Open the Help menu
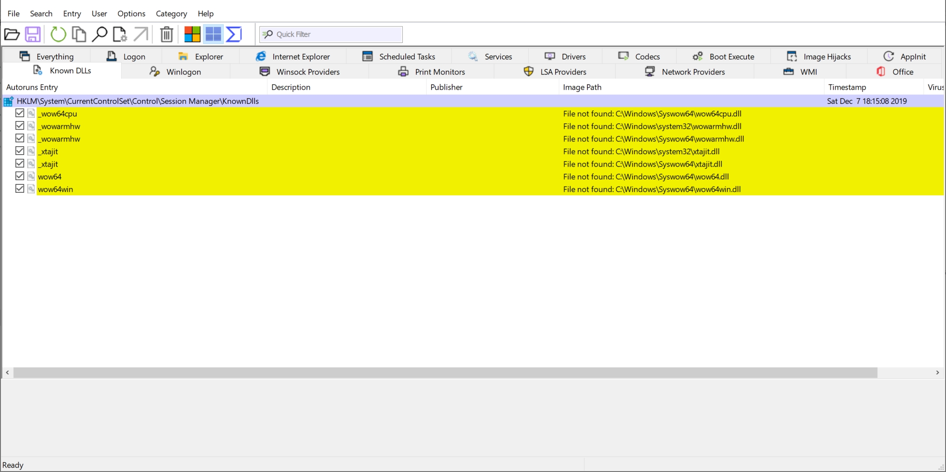 pos(206,13)
